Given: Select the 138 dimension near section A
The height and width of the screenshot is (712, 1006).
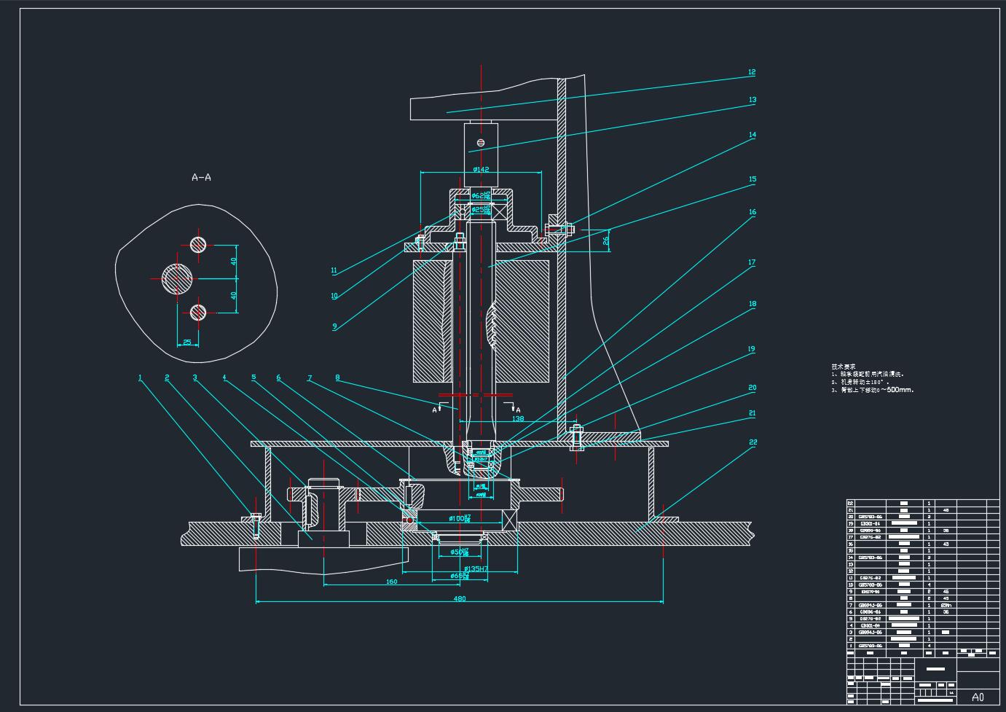Looking at the screenshot, I should [518, 419].
